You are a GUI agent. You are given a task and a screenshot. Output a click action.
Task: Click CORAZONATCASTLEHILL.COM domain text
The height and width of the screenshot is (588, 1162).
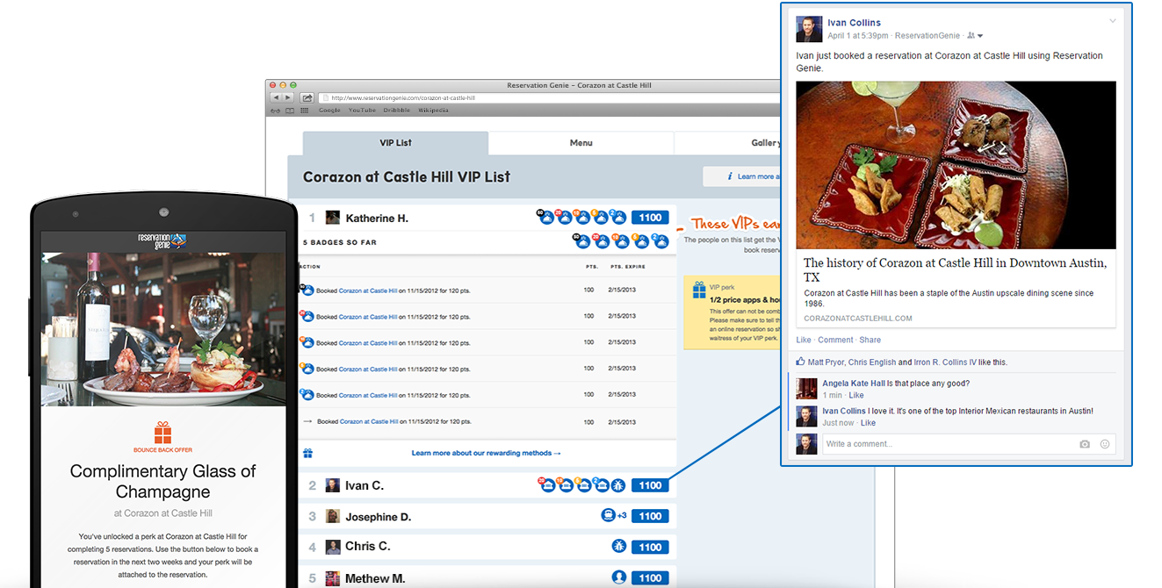[x=858, y=319]
